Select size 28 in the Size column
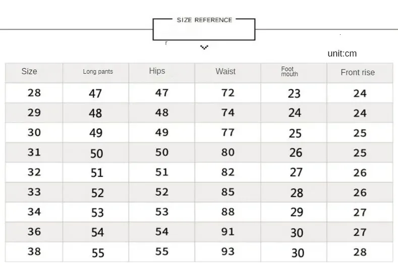 pos(34,93)
